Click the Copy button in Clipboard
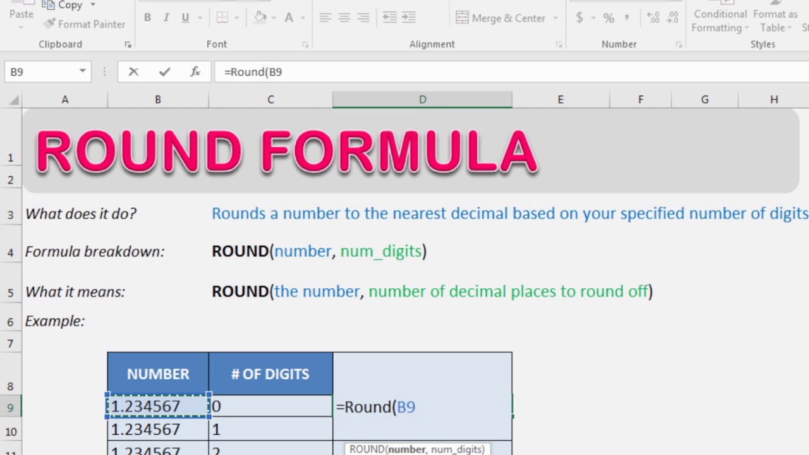Image resolution: width=809 pixels, height=455 pixels. 62,5
